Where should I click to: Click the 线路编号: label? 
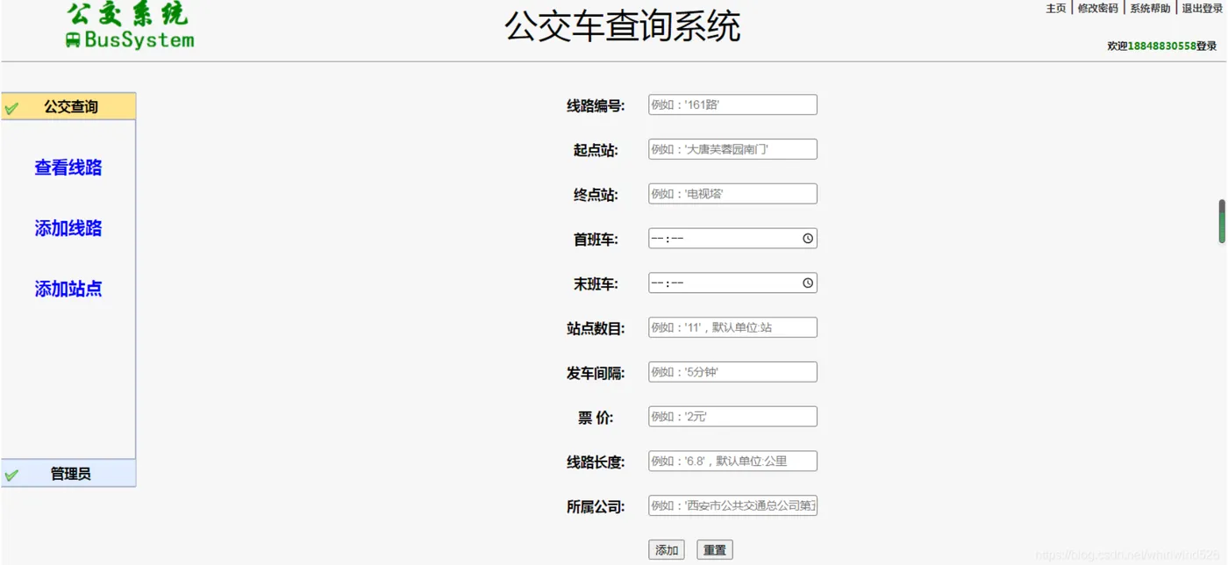point(596,106)
